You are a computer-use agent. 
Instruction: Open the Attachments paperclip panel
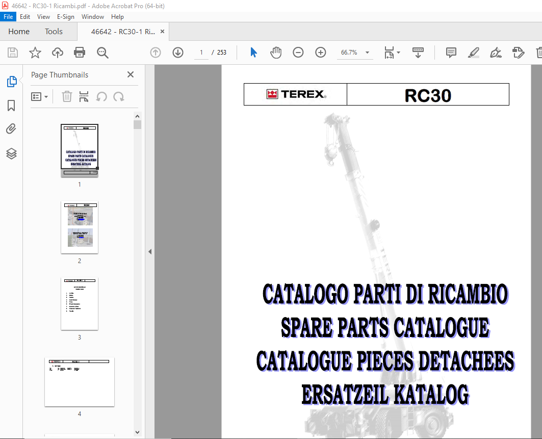pyautogui.click(x=11, y=129)
